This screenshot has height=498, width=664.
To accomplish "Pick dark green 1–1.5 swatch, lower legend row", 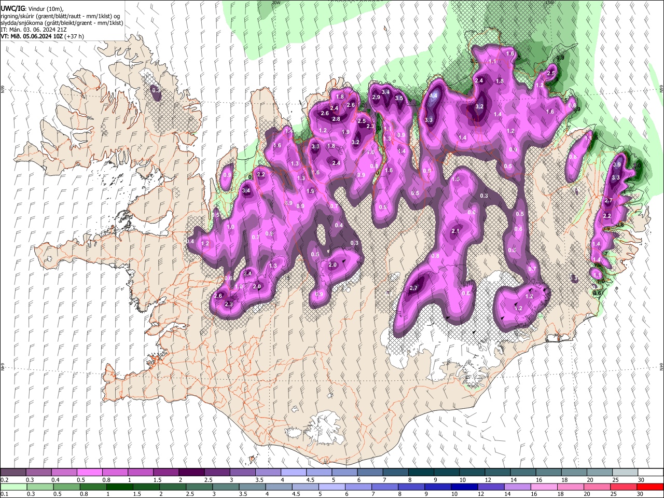I will tap(120, 487).
